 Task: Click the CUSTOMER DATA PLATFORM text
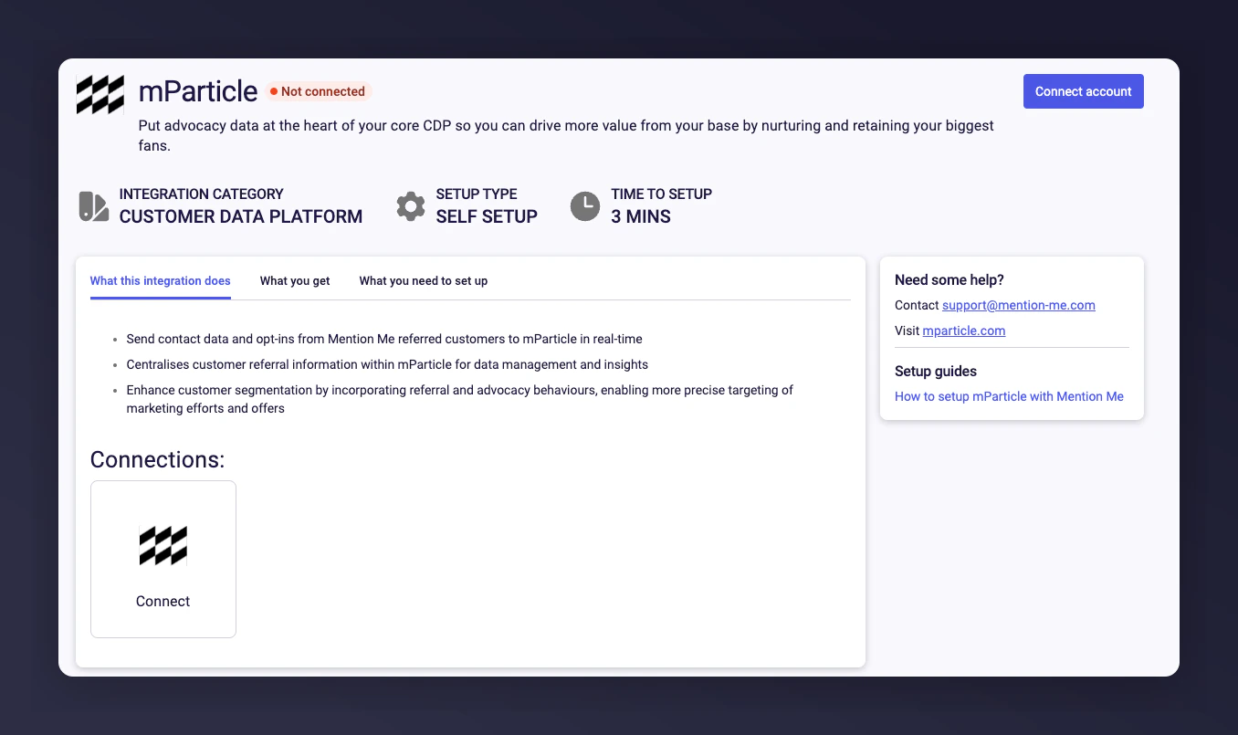[241, 216]
